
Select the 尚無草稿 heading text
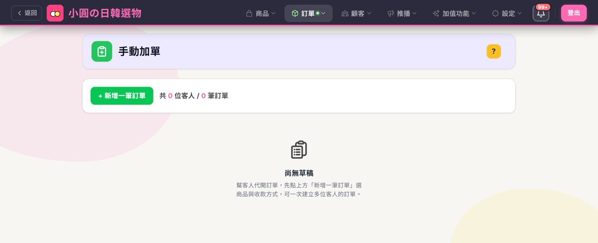[299, 173]
